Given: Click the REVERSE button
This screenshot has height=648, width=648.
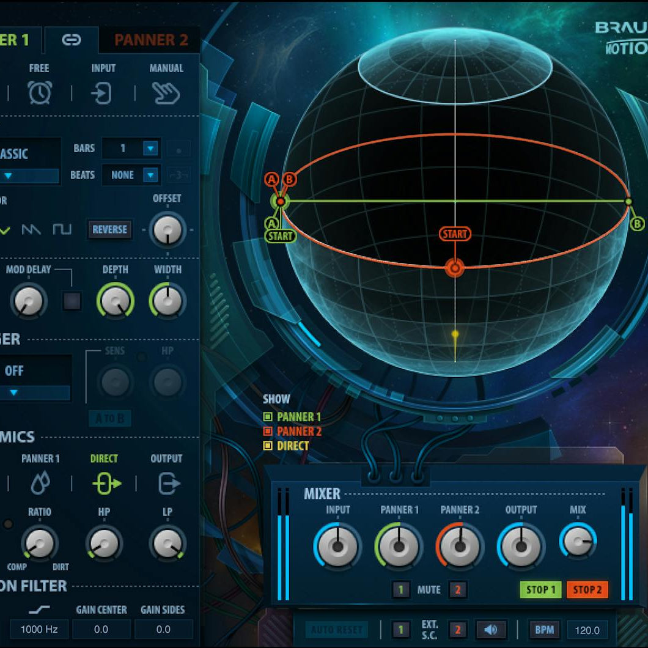Looking at the screenshot, I should pos(109,230).
